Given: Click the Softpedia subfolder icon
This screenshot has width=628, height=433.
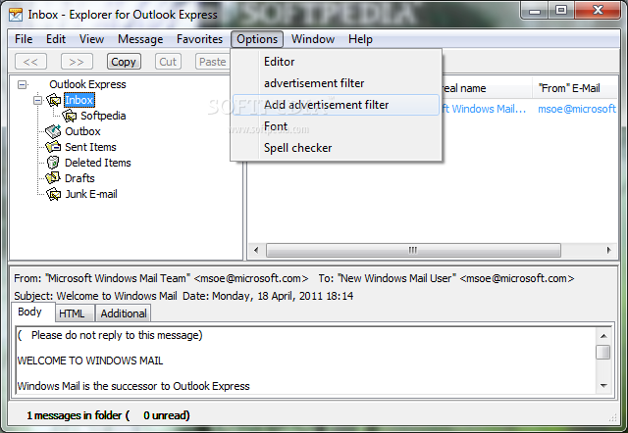Looking at the screenshot, I should pyautogui.click(x=69, y=116).
